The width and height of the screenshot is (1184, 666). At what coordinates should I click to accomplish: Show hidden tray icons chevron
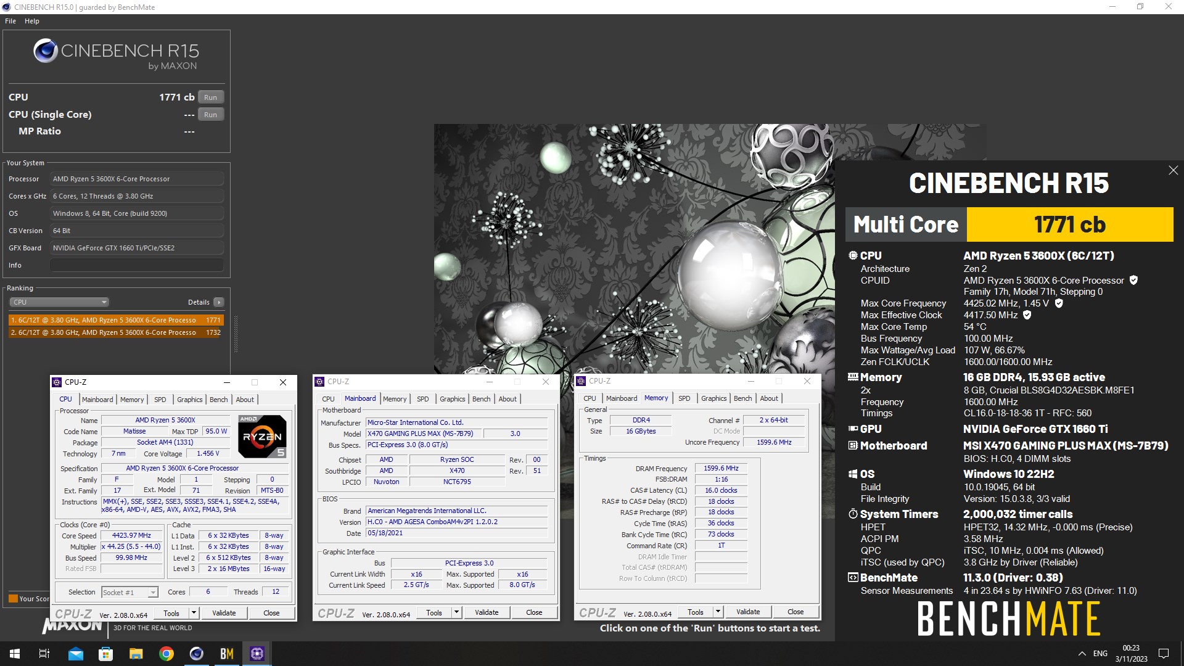pyautogui.click(x=1082, y=654)
